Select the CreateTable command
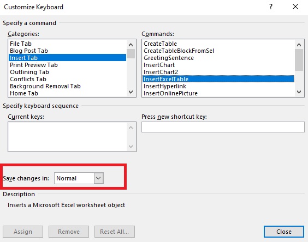The height and width of the screenshot is (242, 308). 218,44
